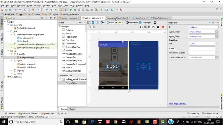Open the API level 25 dropdown

(x=122, y=23)
